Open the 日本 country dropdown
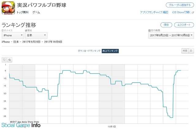The height and width of the screenshot is (129, 196). [x=36, y=35]
